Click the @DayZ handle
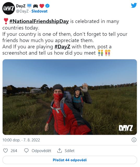This screenshot has height=167, width=140. coord(22,11)
